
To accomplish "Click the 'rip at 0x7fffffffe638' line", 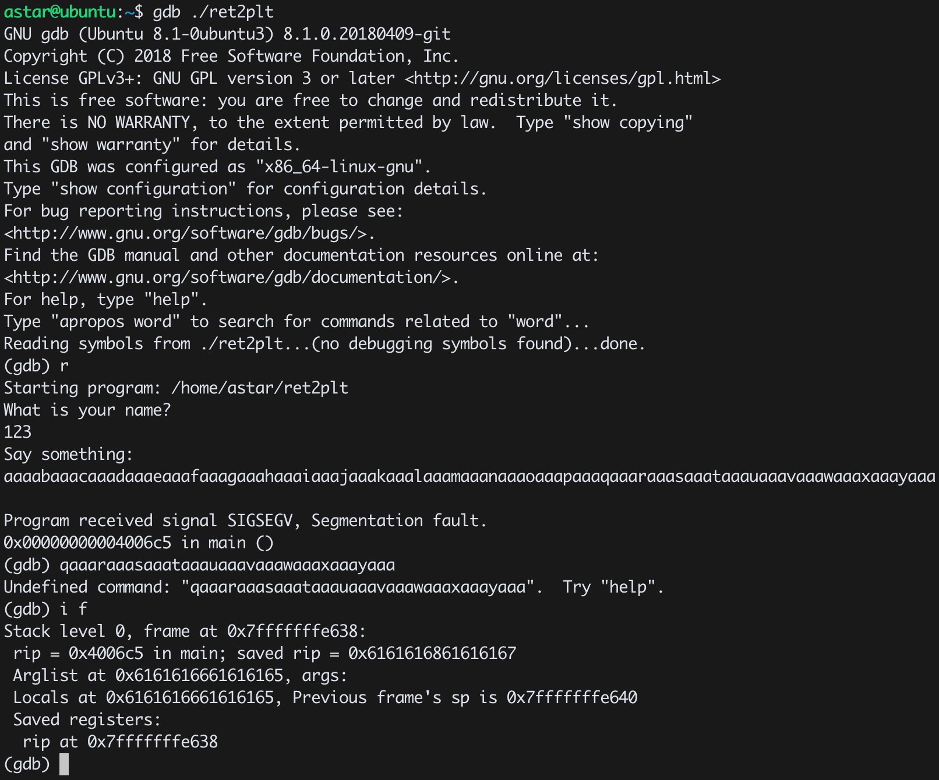I will (120, 742).
